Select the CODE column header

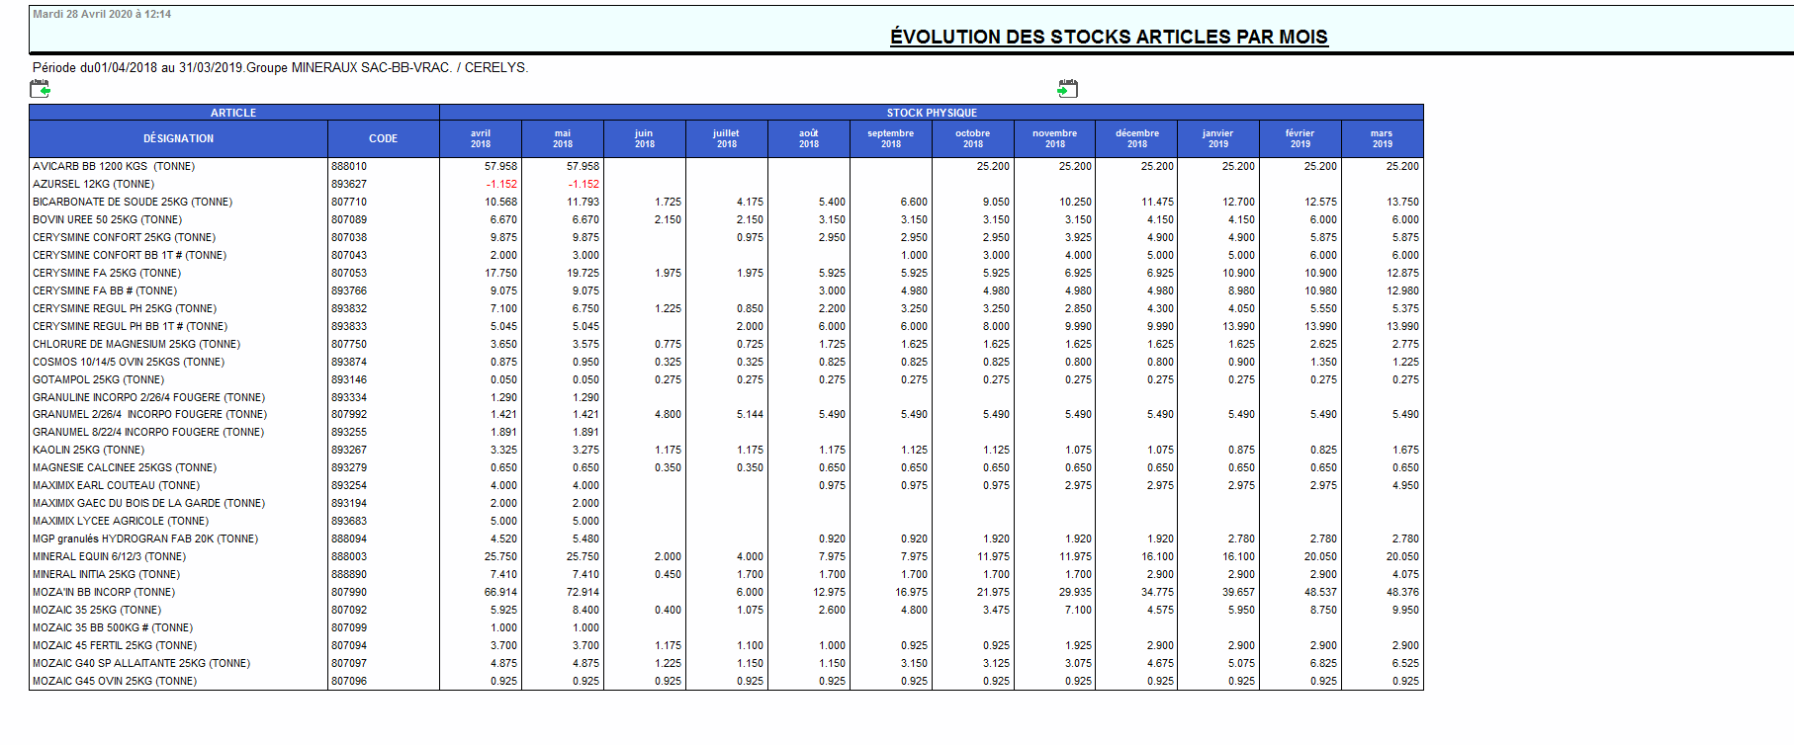[383, 138]
